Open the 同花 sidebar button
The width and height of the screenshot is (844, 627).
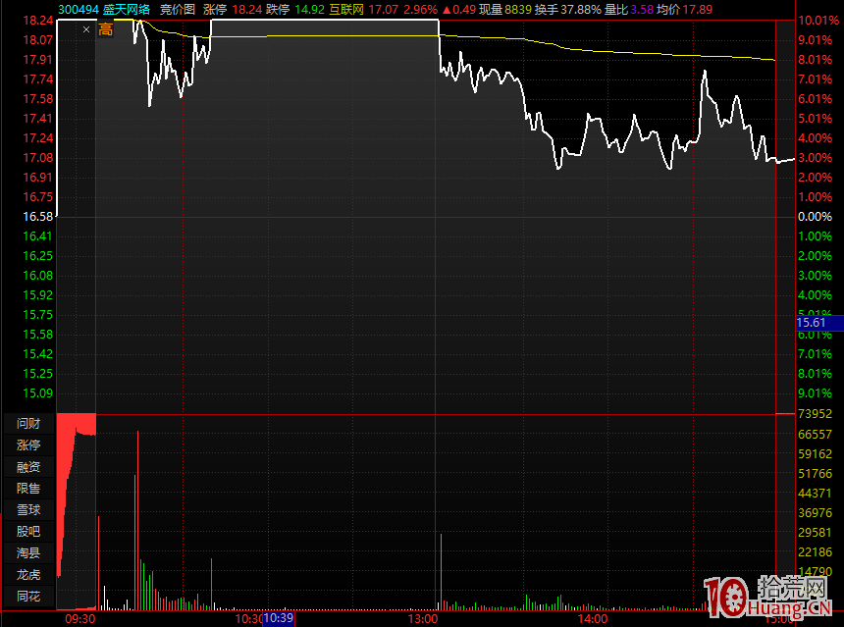click(28, 597)
